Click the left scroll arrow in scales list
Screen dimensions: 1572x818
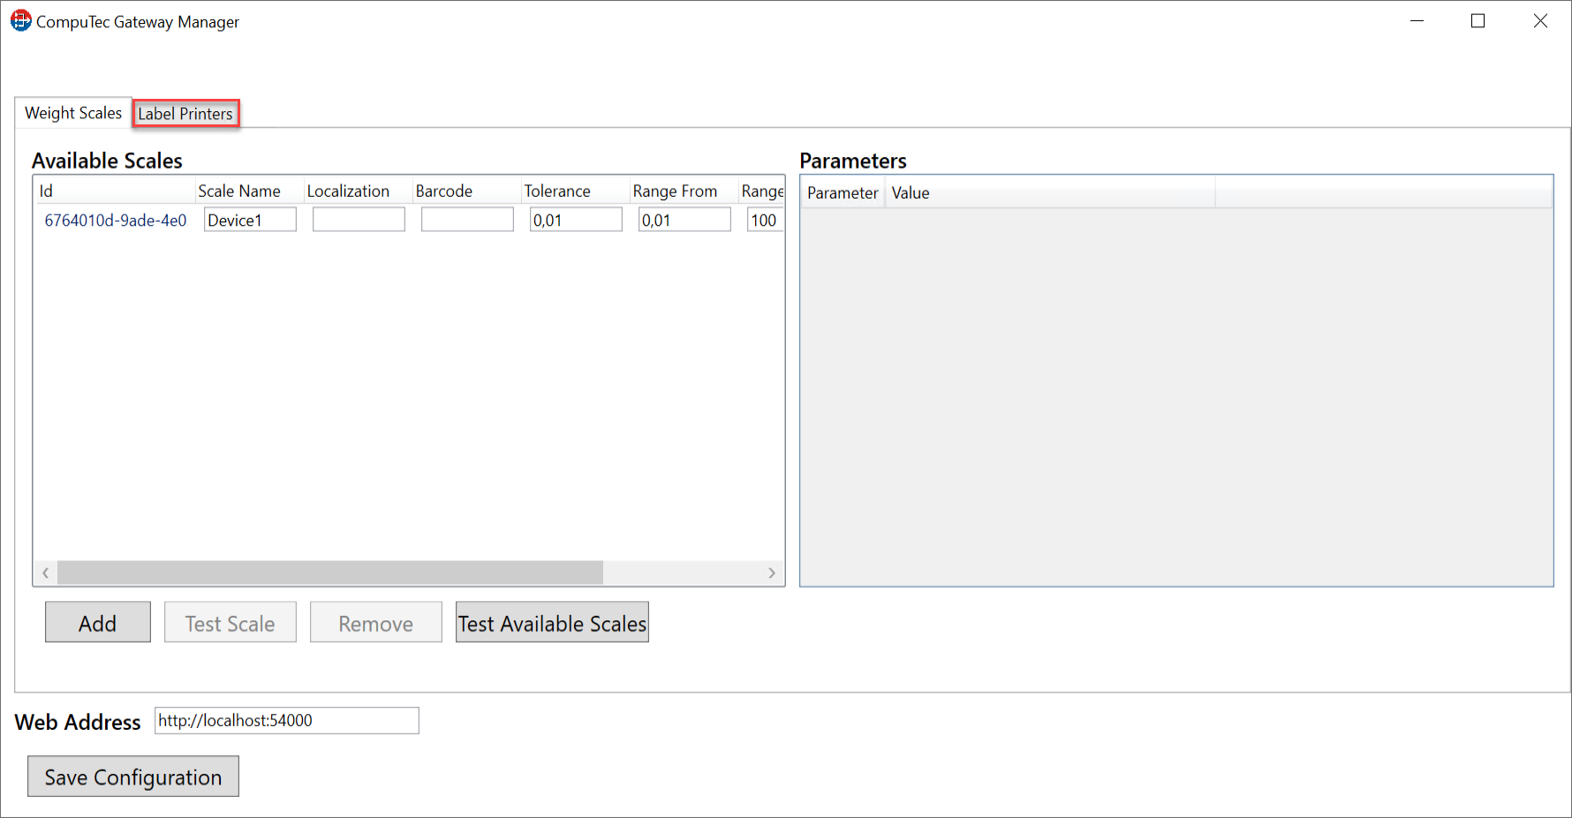coord(46,574)
